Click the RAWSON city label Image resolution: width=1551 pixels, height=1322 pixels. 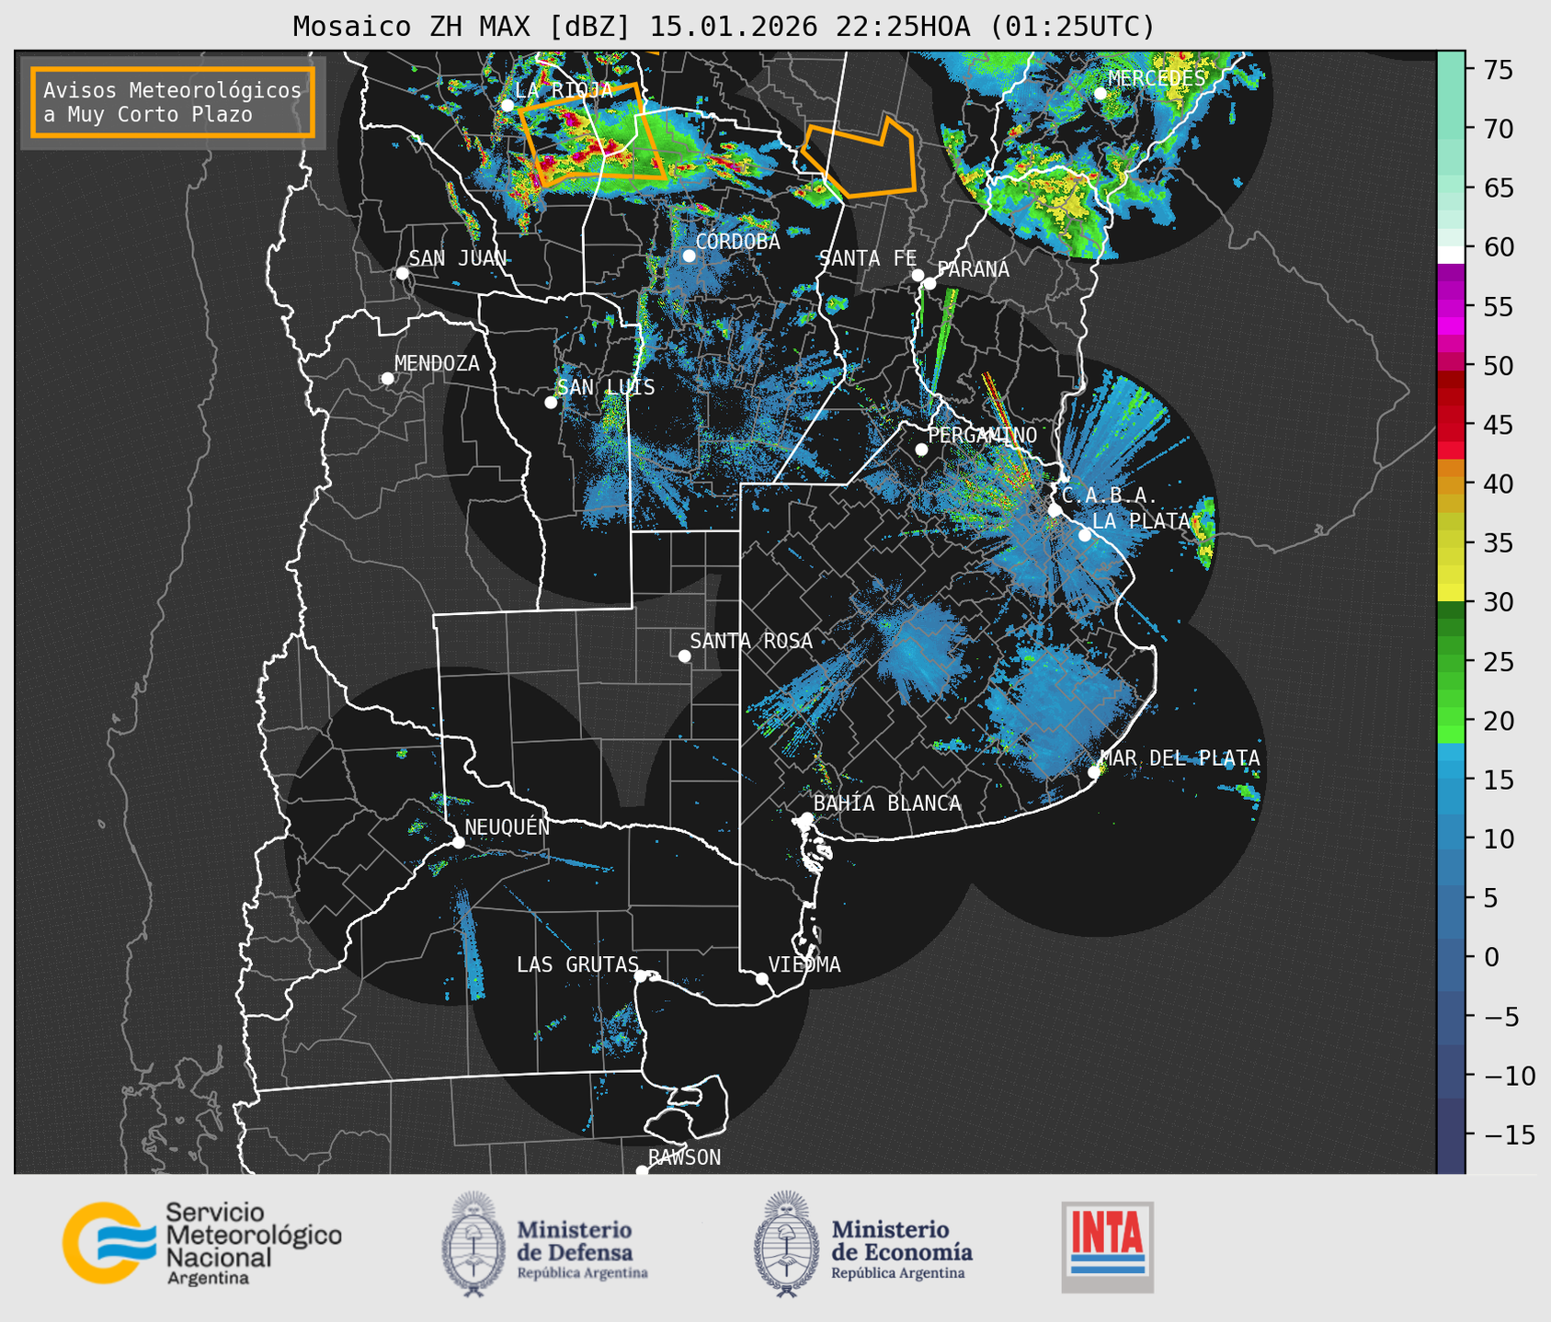[x=684, y=1157]
